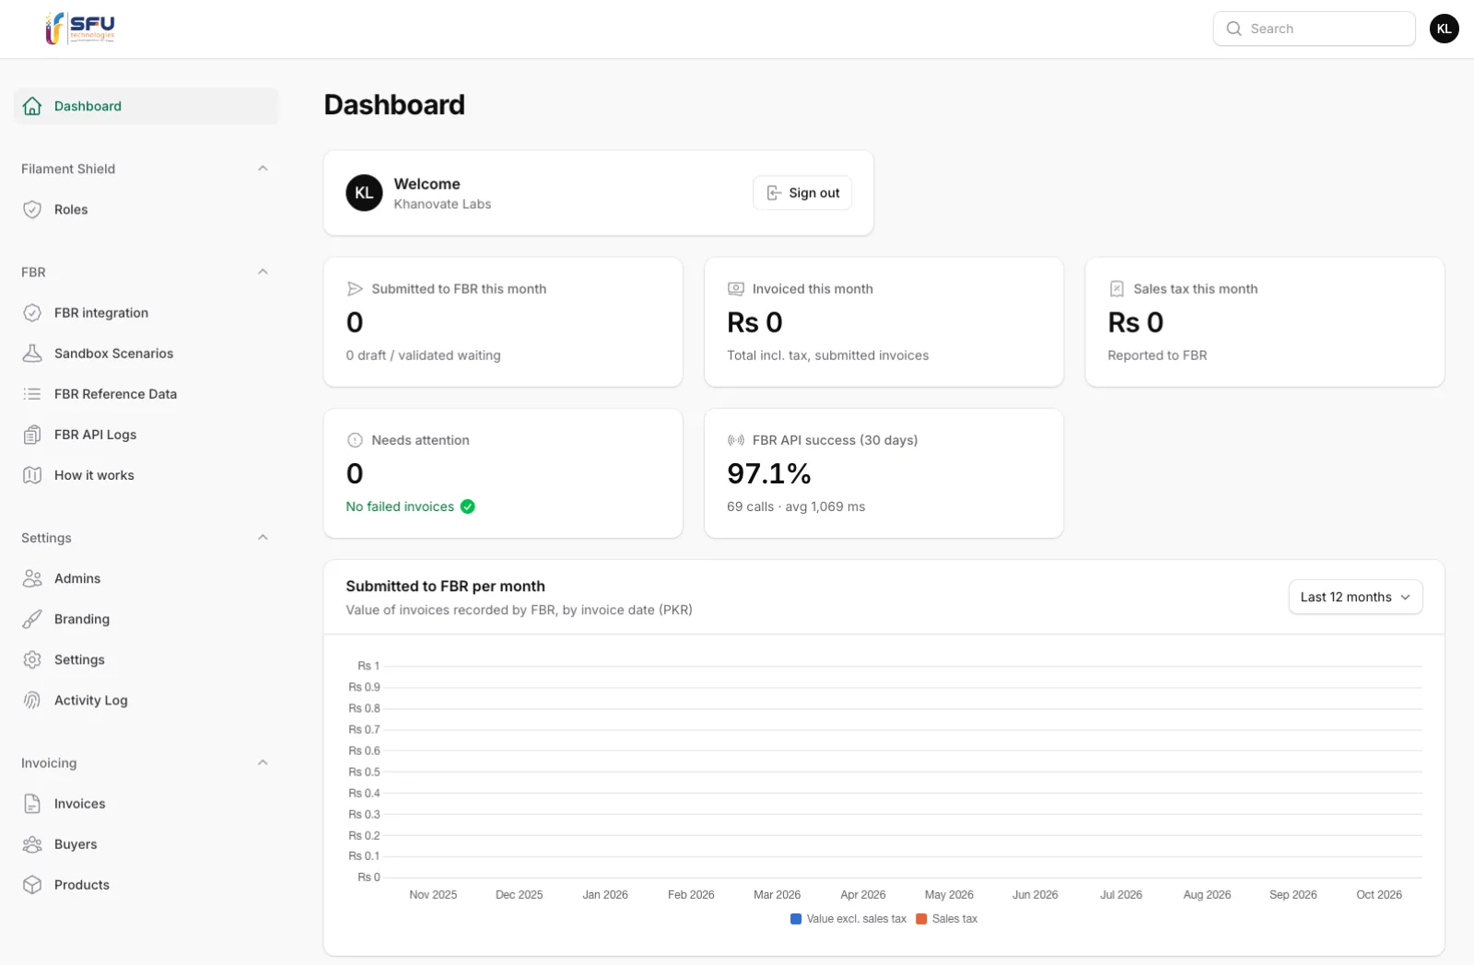Viewport: 1474px width, 965px height.
Task: Click the Sales tax this month receipt icon
Action: pyautogui.click(x=1117, y=288)
